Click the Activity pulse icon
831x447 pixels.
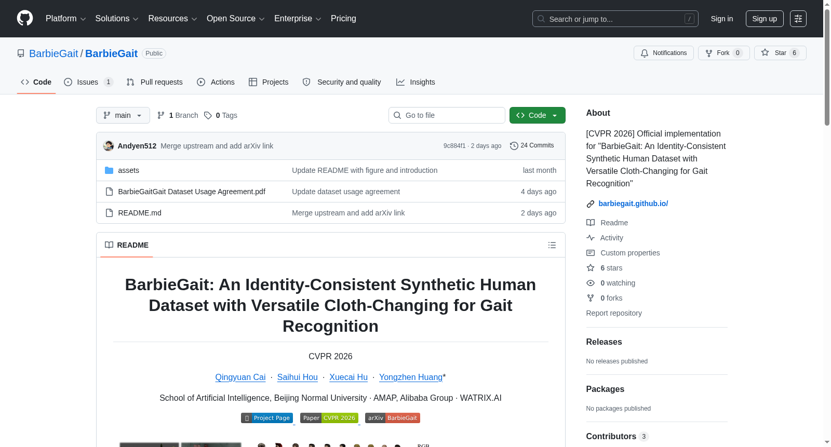(591, 238)
